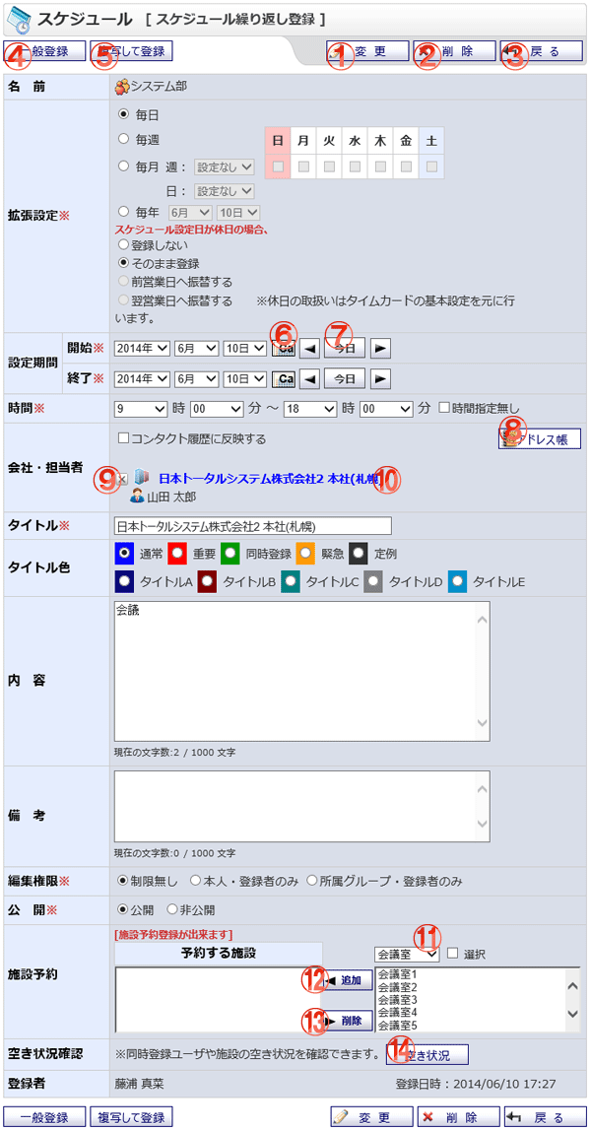The height and width of the screenshot is (1131, 591).
Task: Click 今日 button for end date
Action: pos(345,378)
